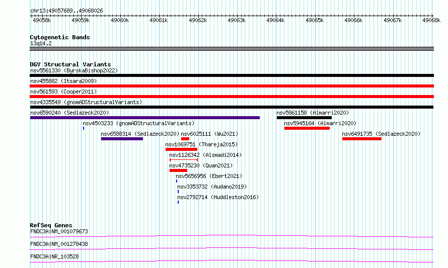The image size is (448, 268).
Task: Click the nsv561593 (Cooper2011) label
Action: click(x=63, y=92)
